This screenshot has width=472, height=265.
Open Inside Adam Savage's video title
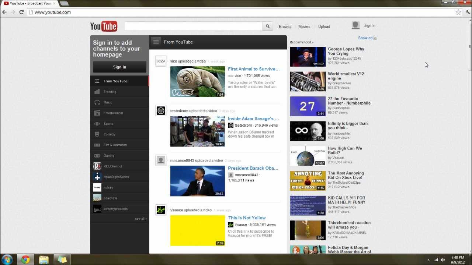pos(253,119)
